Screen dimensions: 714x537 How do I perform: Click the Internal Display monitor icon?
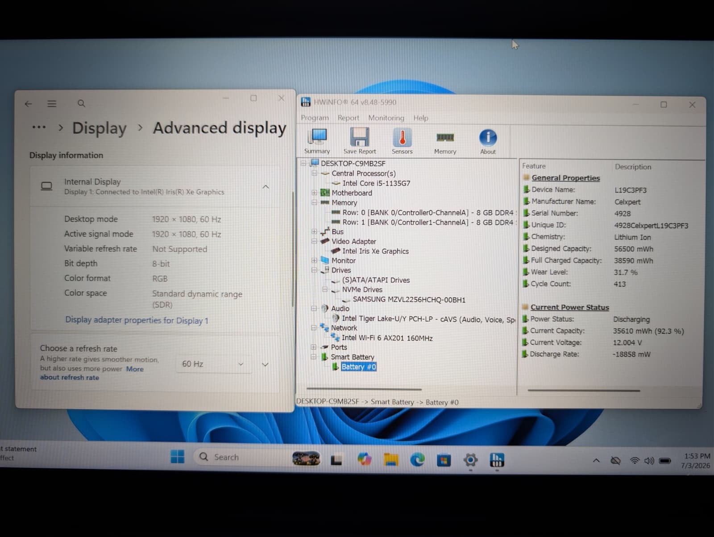(46, 186)
